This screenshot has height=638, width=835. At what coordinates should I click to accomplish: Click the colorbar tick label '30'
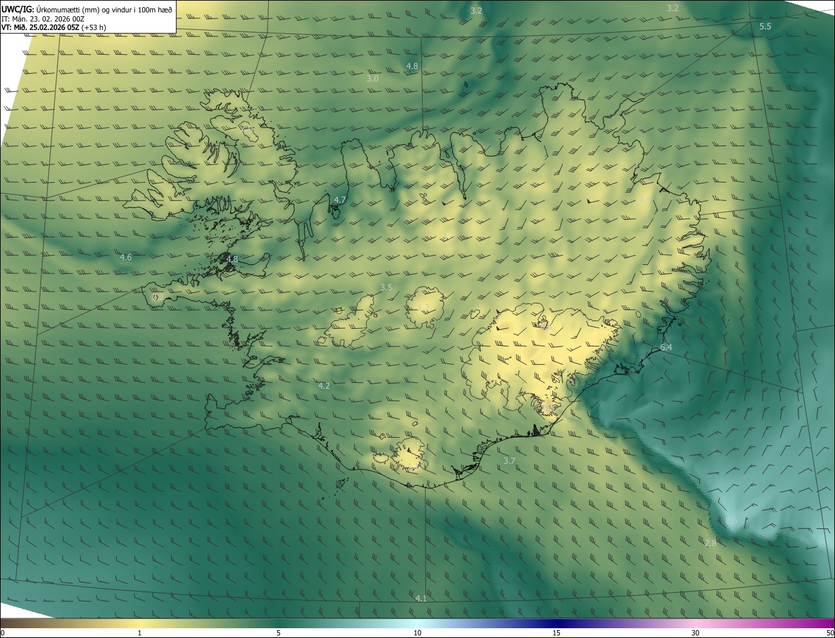pos(695,633)
